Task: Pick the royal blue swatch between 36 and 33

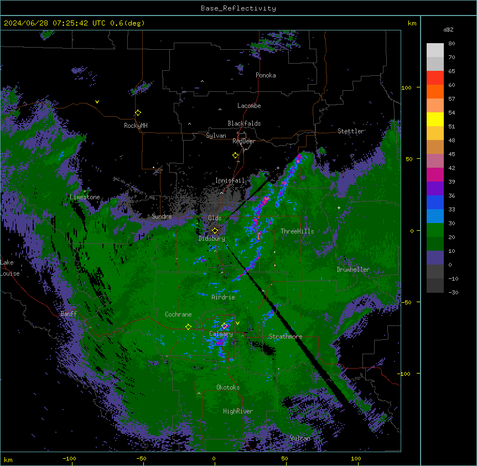Action: (435, 202)
